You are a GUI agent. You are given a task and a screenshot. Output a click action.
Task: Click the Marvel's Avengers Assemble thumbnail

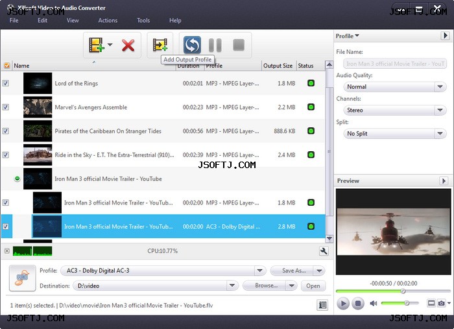[x=38, y=107]
